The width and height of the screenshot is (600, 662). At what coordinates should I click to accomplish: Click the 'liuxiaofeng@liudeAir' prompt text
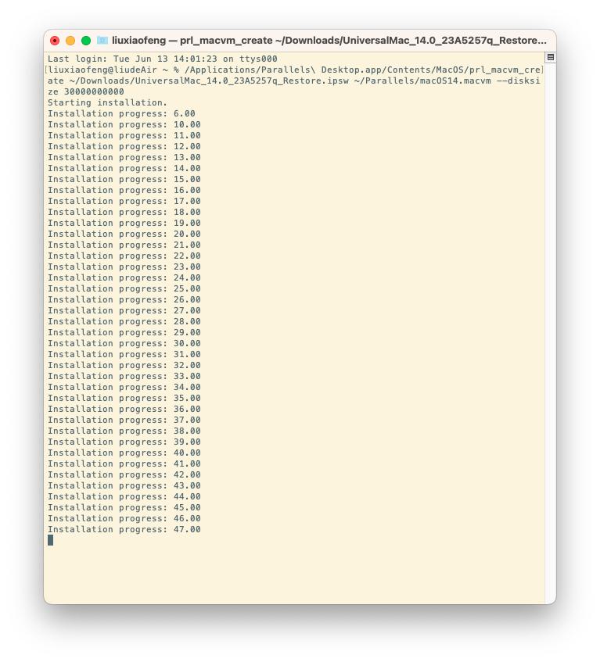pos(102,70)
